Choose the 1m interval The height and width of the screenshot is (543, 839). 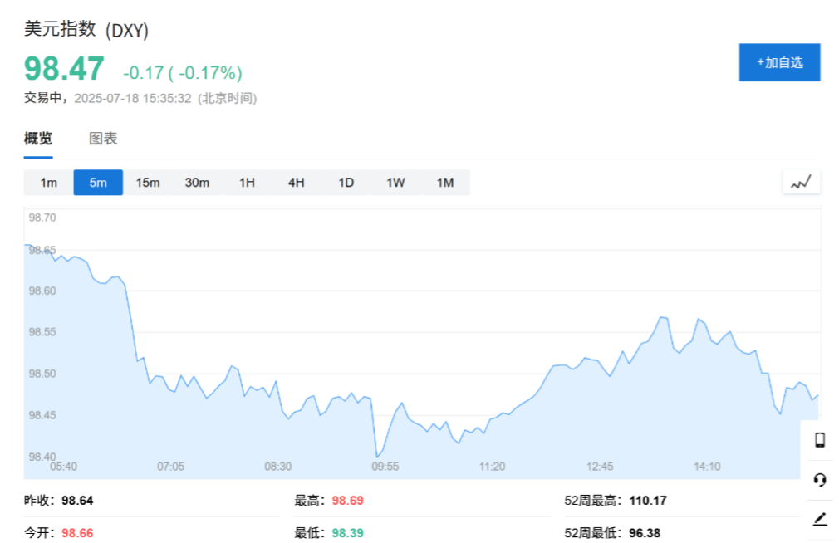[x=49, y=183]
